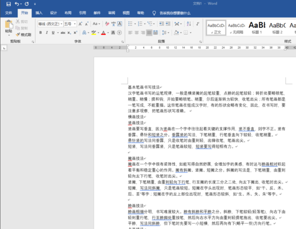Apply the 标题 1 heading style
Screen dimensions: 296x229
click(x=257, y=28)
